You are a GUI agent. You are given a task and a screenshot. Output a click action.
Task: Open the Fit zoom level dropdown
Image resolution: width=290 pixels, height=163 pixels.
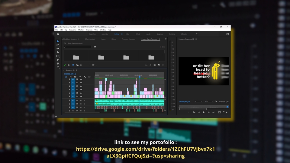click(198, 101)
